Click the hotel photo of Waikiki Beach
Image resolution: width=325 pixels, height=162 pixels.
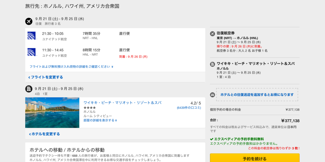[x=52, y=113]
